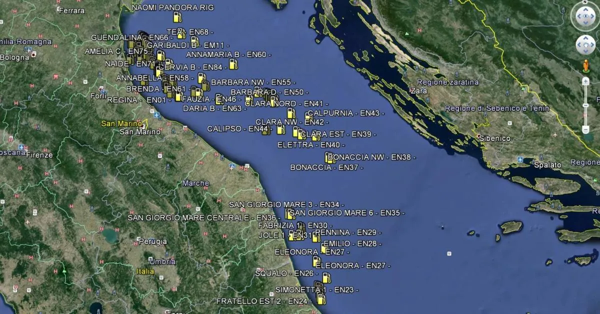Click pump placemark at SAN GIORGIO MARE 6
Viewport: 600px width, 314px height.
(x=289, y=214)
